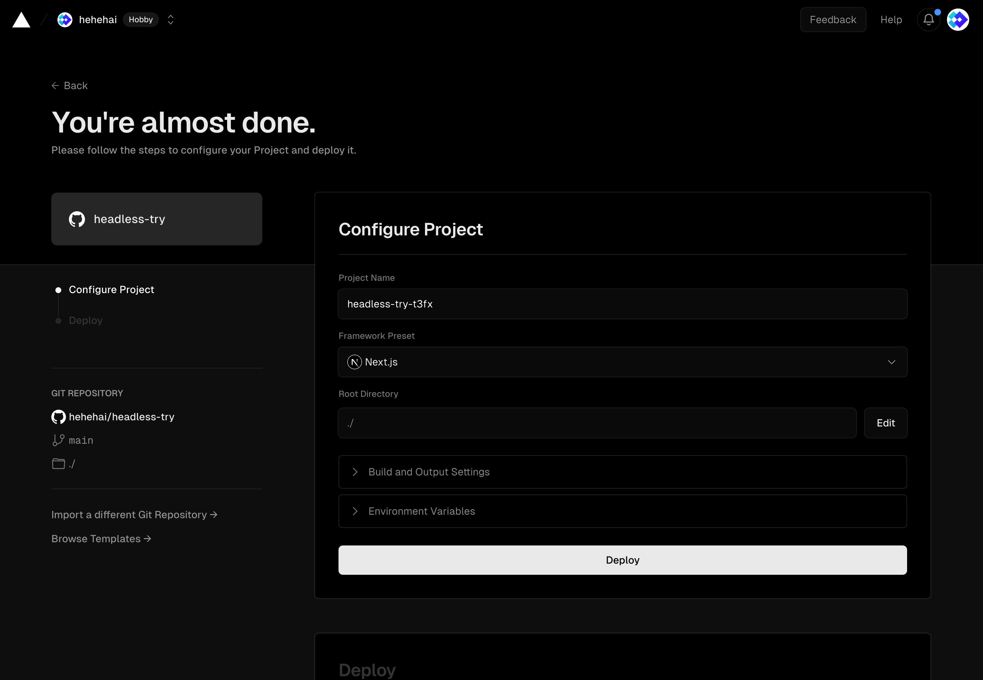Open Browse Templates link
The image size is (983, 680).
click(101, 538)
